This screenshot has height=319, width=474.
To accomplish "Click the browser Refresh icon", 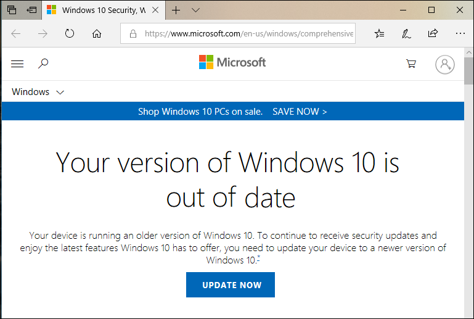I will pos(70,34).
